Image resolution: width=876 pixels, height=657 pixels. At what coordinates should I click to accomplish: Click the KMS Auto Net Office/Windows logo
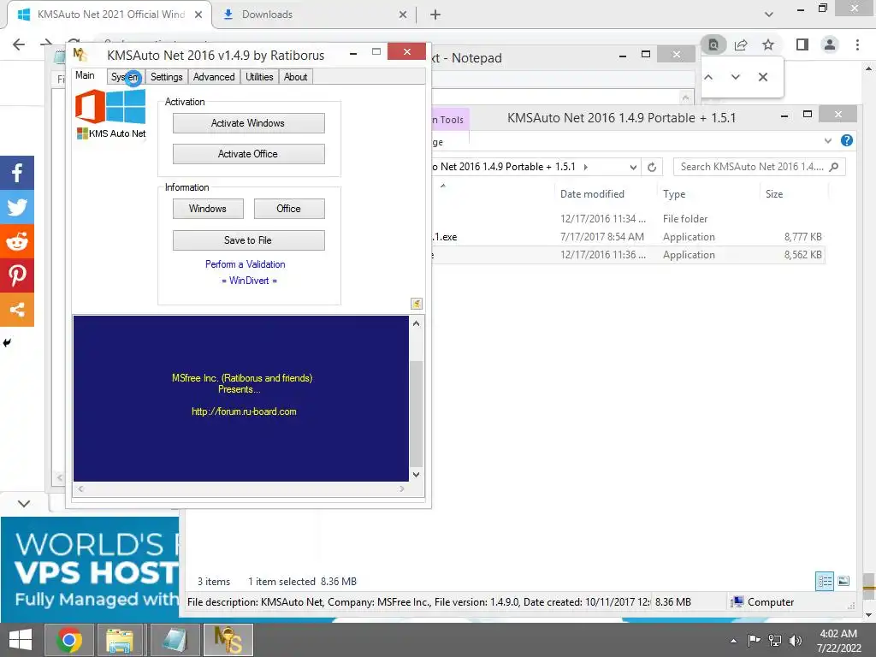tap(110, 114)
